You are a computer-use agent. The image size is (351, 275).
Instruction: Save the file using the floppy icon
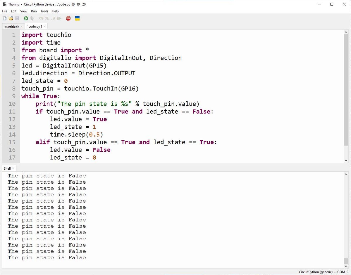click(x=17, y=18)
